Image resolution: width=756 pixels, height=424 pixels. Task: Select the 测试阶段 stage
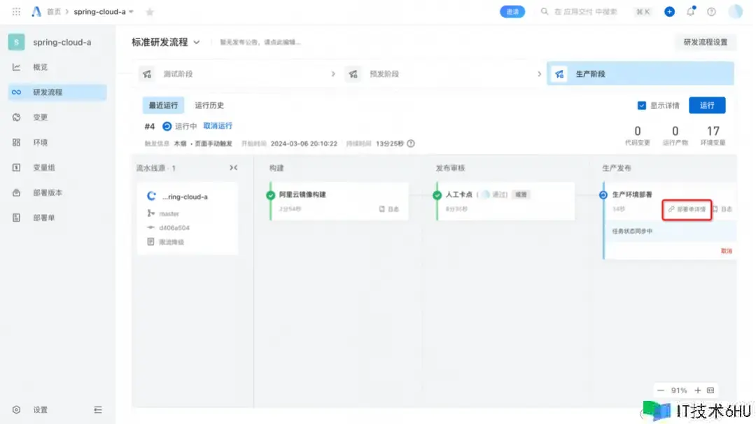click(x=177, y=73)
